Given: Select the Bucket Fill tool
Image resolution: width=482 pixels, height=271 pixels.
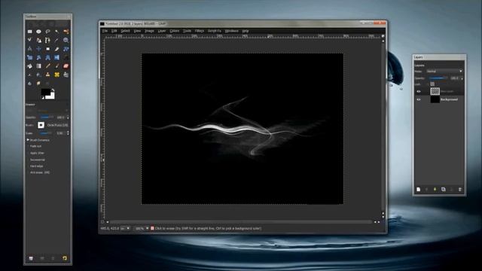Looking at the screenshot, I should (x=30, y=66).
